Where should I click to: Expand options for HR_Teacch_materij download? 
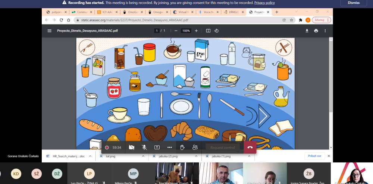[x=90, y=156]
